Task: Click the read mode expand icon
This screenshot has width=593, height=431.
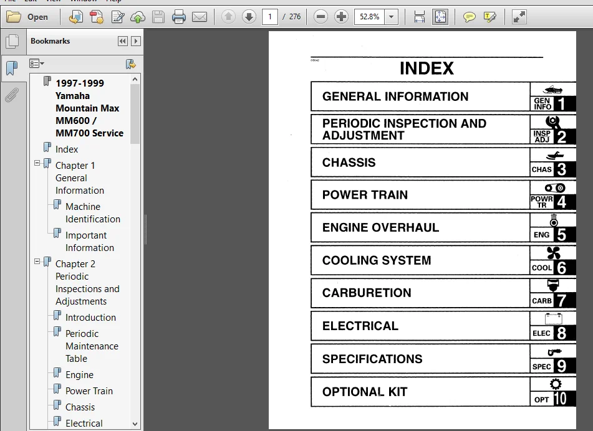Action: [x=519, y=17]
